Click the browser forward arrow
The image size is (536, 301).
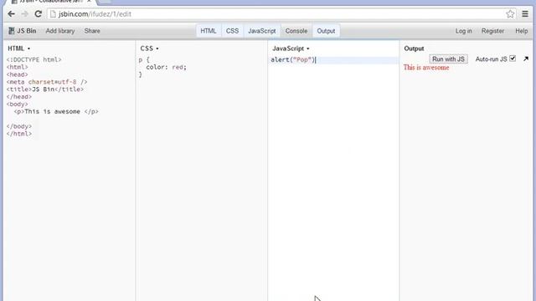(x=24, y=14)
